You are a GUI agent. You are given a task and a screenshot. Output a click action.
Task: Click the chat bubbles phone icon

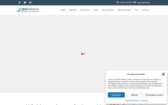pos(118,2)
